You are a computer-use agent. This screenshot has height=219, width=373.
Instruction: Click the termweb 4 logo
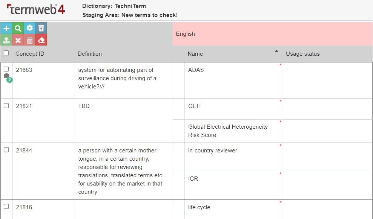pyautogui.click(x=36, y=9)
